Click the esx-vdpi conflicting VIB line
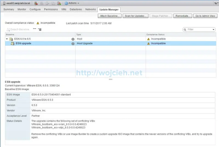 [58, 128]
